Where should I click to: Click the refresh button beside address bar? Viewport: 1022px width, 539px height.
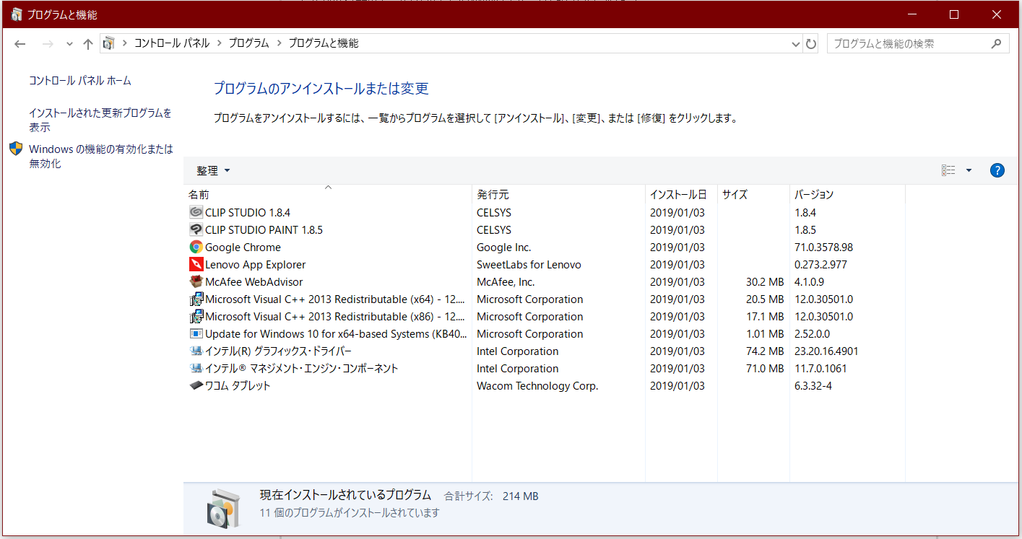point(811,43)
